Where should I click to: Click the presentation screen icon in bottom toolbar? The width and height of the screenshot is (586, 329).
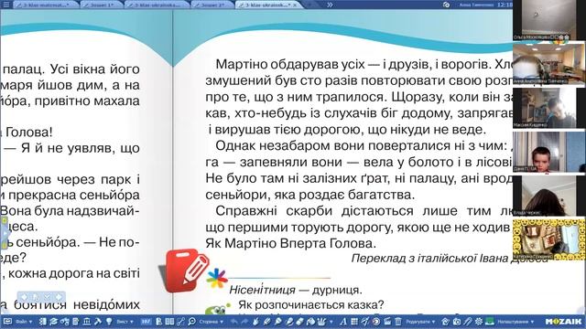(7, 321)
